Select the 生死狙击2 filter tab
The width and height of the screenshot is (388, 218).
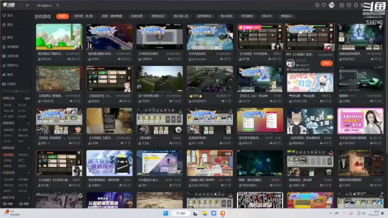[x=158, y=16]
